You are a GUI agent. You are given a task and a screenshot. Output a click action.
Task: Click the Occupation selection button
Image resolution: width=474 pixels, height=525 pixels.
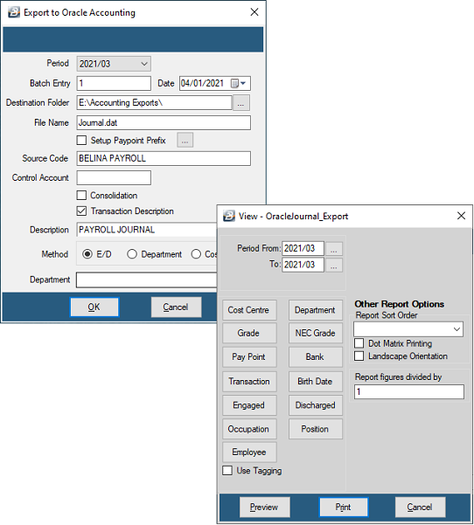[249, 429]
